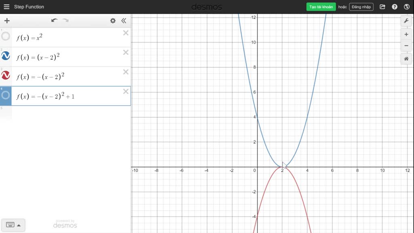
Task: Open the expression settings gear icon
Action: [x=113, y=20]
